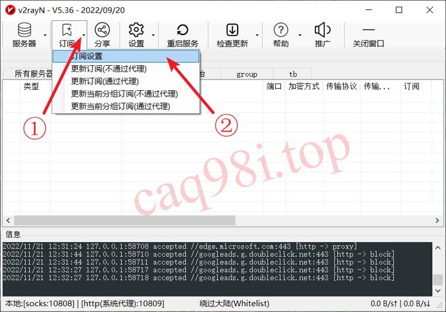Click the log line with port 58710
This screenshot has height=312, width=446.
[198, 254]
